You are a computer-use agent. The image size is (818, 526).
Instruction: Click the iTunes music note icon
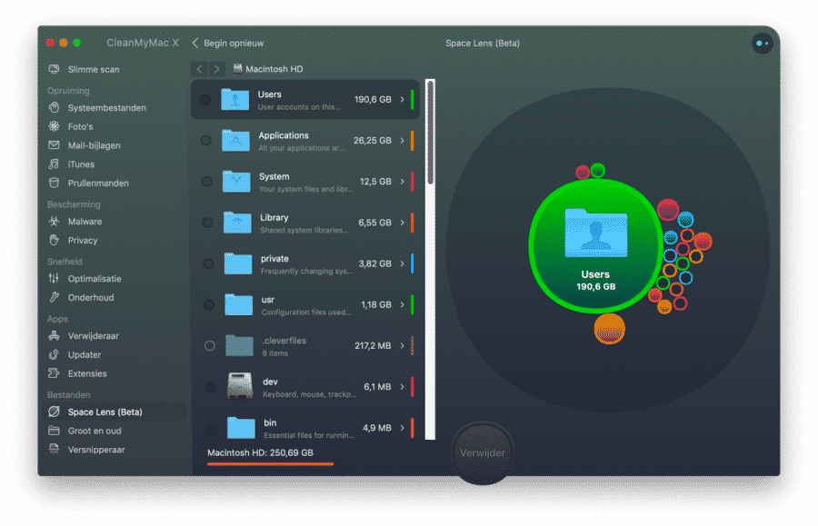tap(54, 164)
